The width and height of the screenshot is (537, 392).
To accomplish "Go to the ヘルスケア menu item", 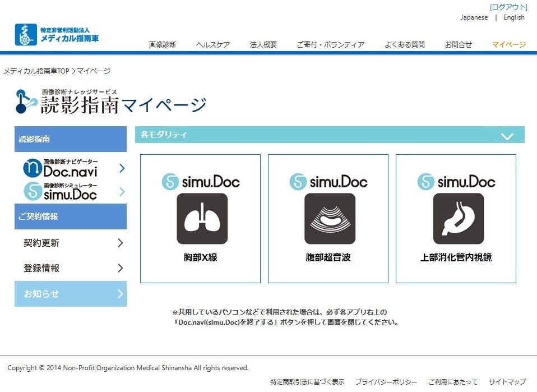I will [x=213, y=45].
